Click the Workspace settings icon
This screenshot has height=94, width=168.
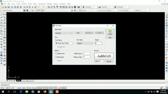[x=24, y=10]
